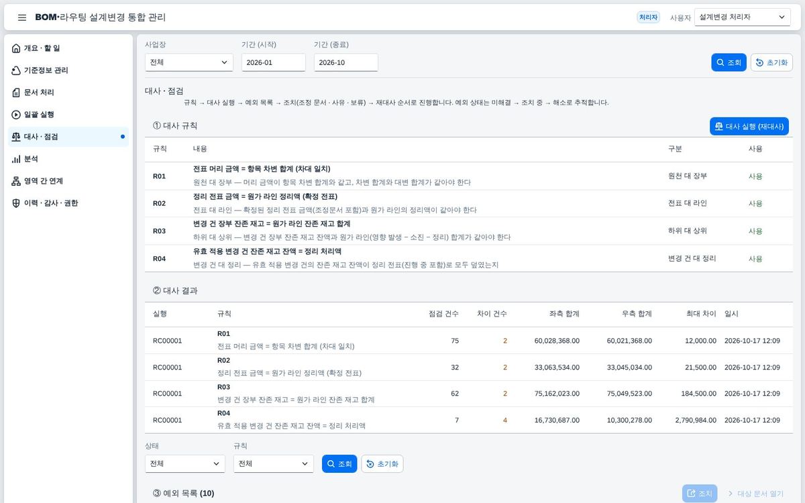Click the 일괄 실행 play icon
The image size is (805, 503).
[x=16, y=115]
